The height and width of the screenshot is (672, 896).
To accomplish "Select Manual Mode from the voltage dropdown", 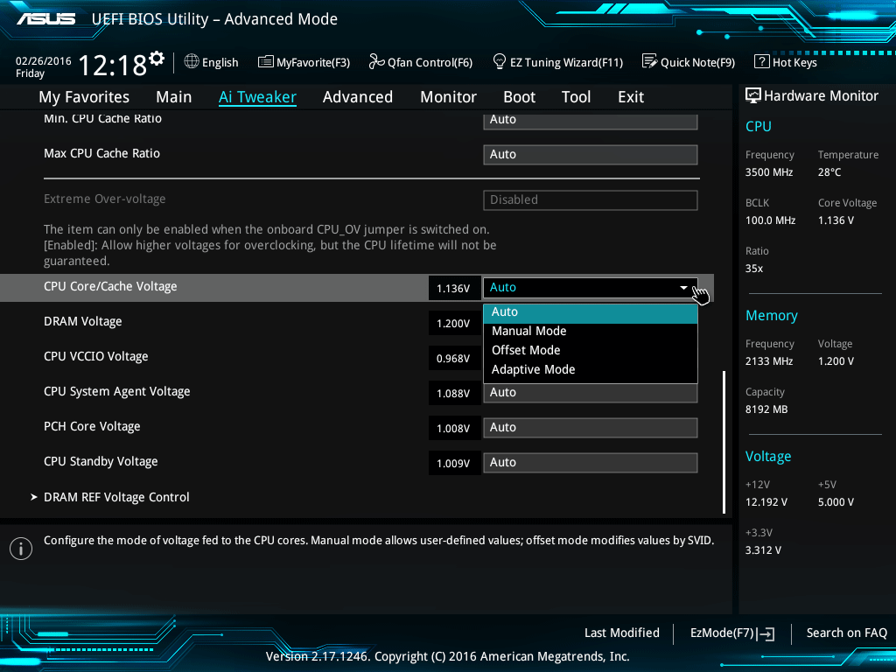I will (528, 331).
